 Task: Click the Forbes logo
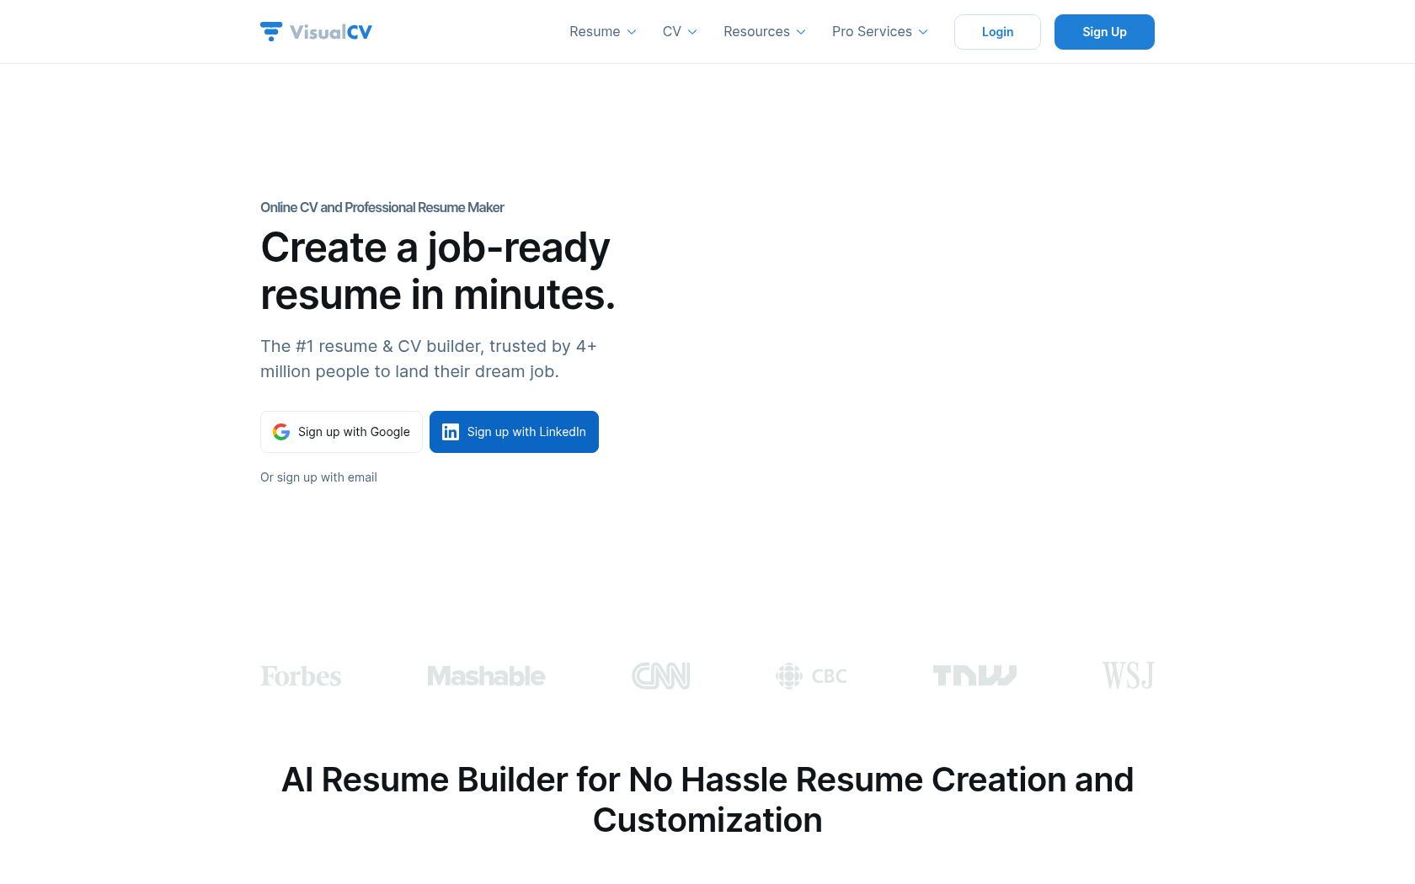tap(301, 676)
